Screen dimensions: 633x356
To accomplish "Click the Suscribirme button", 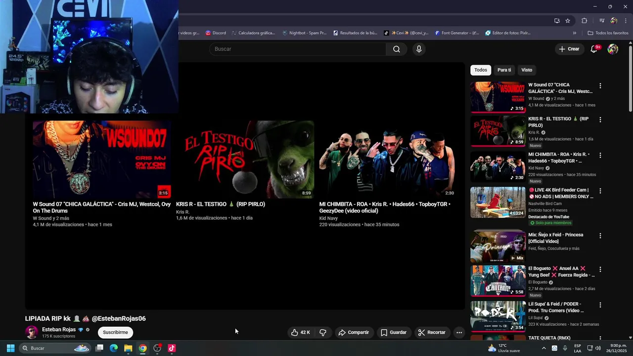I will (115, 332).
